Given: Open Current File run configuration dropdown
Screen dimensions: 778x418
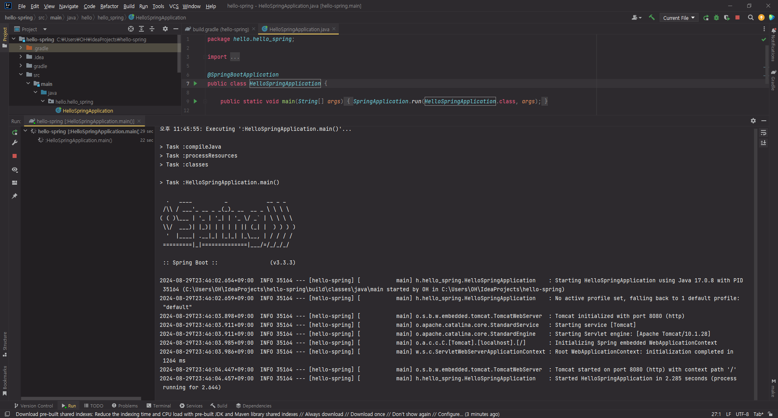Looking at the screenshot, I should tap(679, 18).
